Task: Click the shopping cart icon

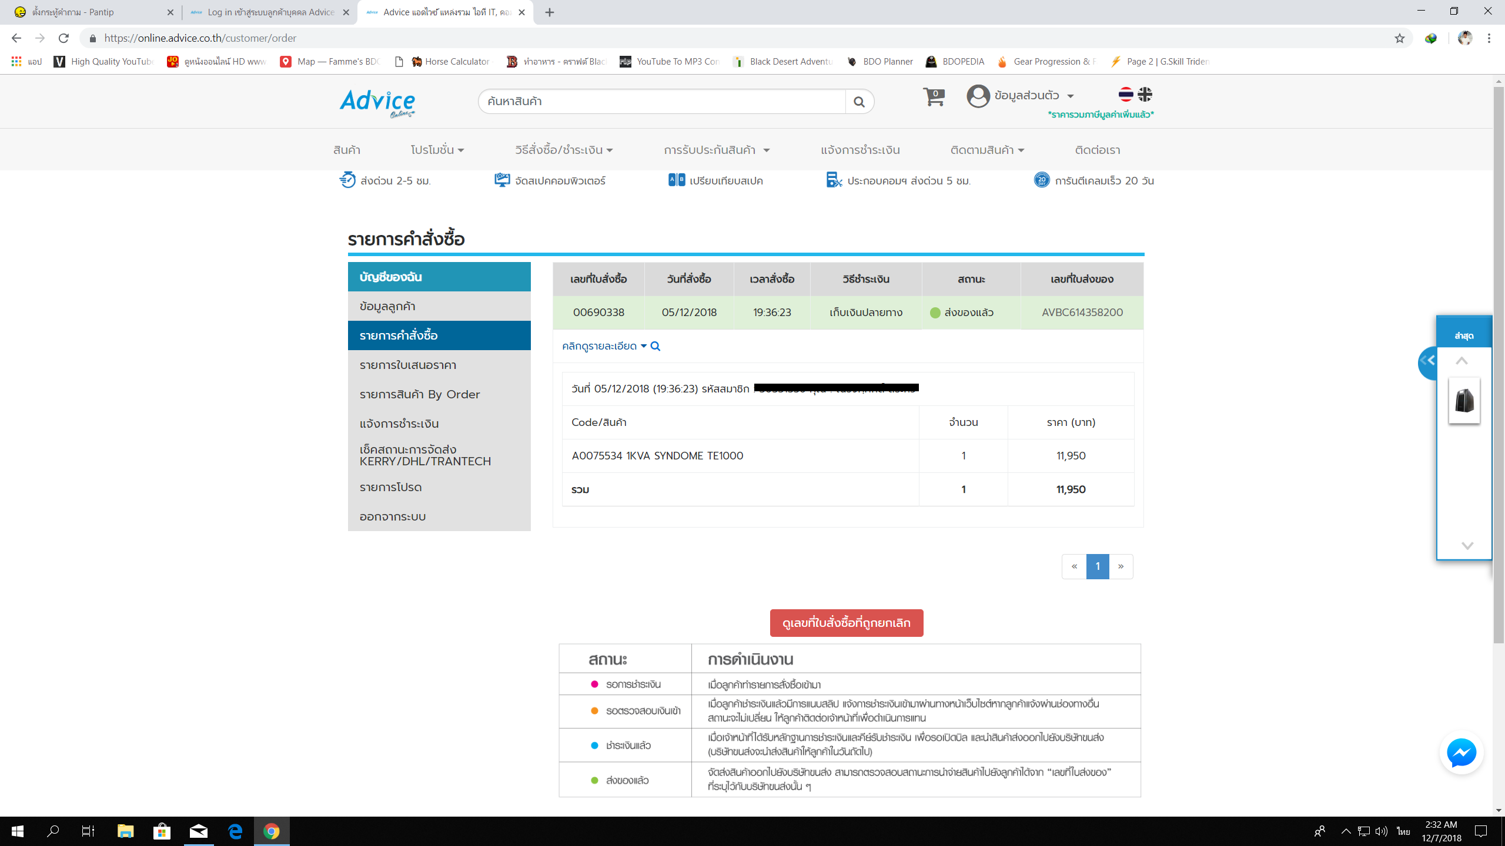Action: pyautogui.click(x=933, y=97)
